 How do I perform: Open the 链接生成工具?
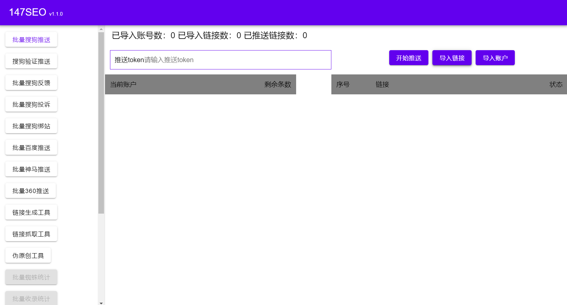[31, 212]
